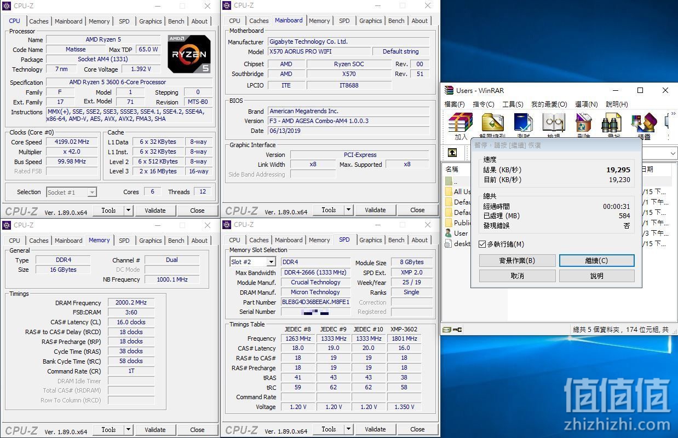The image size is (678, 438).
Task: Open the Slot #2 memory slot dropdown
Action: 271,262
